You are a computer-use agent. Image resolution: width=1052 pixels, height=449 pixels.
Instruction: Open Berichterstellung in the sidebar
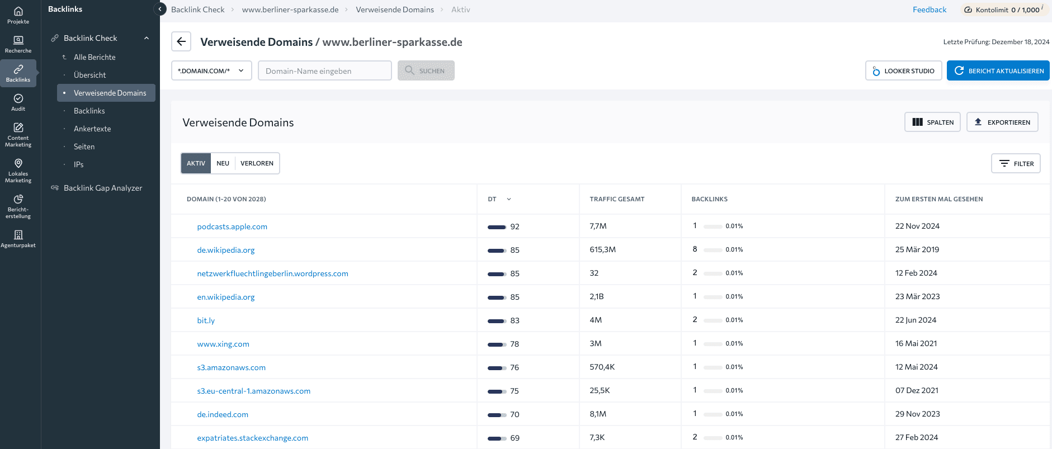click(18, 206)
